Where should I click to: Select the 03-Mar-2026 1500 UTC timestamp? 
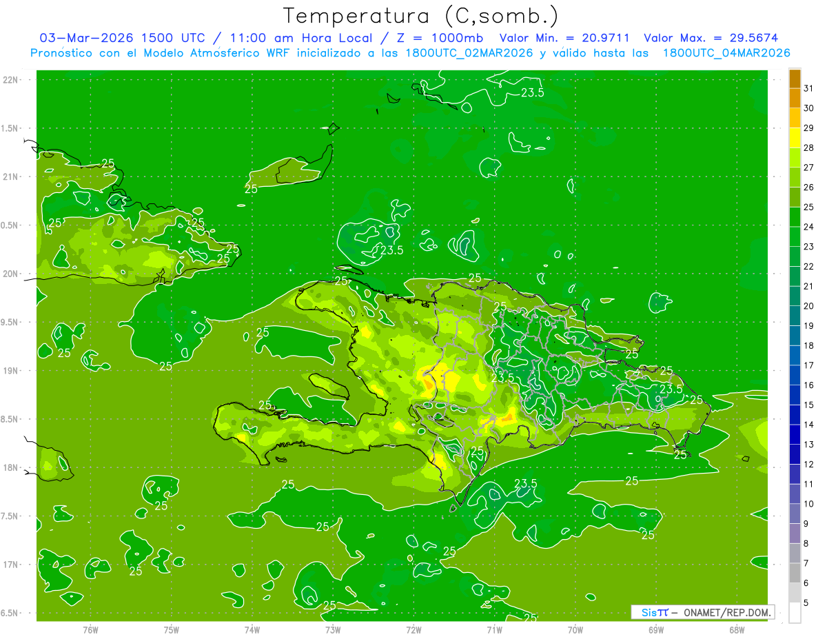pos(122,38)
